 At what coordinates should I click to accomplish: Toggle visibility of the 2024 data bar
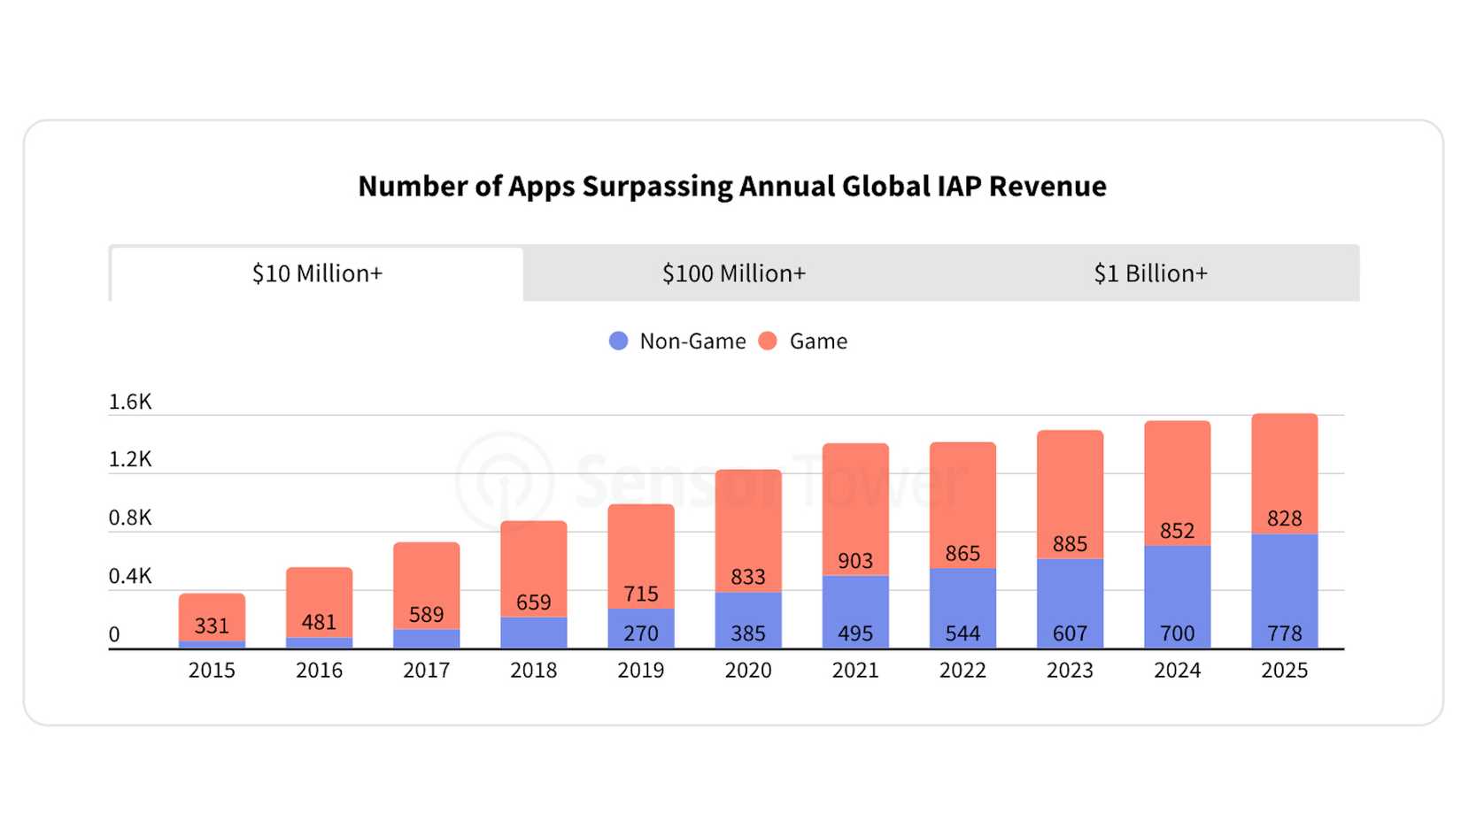coord(1177,531)
